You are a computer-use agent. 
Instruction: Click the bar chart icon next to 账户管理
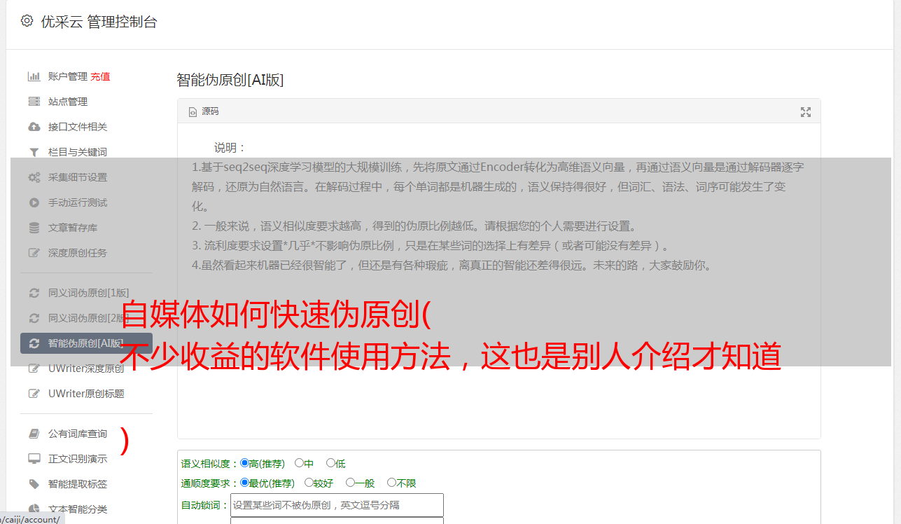(x=34, y=76)
